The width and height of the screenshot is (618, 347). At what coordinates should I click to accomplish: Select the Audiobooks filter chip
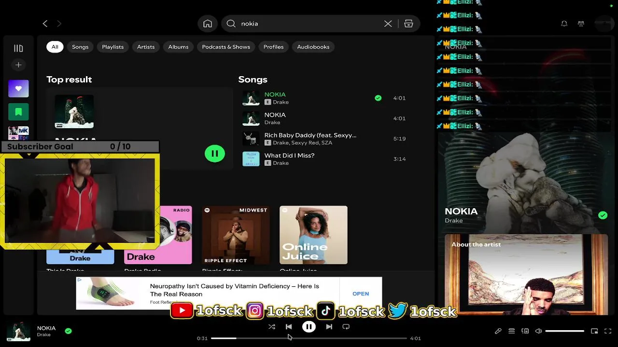313,47
